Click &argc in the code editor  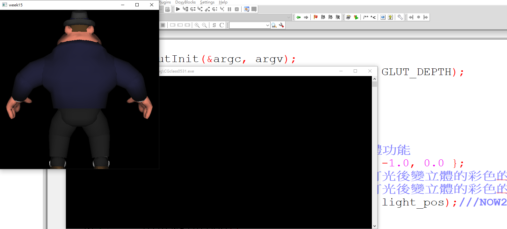[x=224, y=59]
